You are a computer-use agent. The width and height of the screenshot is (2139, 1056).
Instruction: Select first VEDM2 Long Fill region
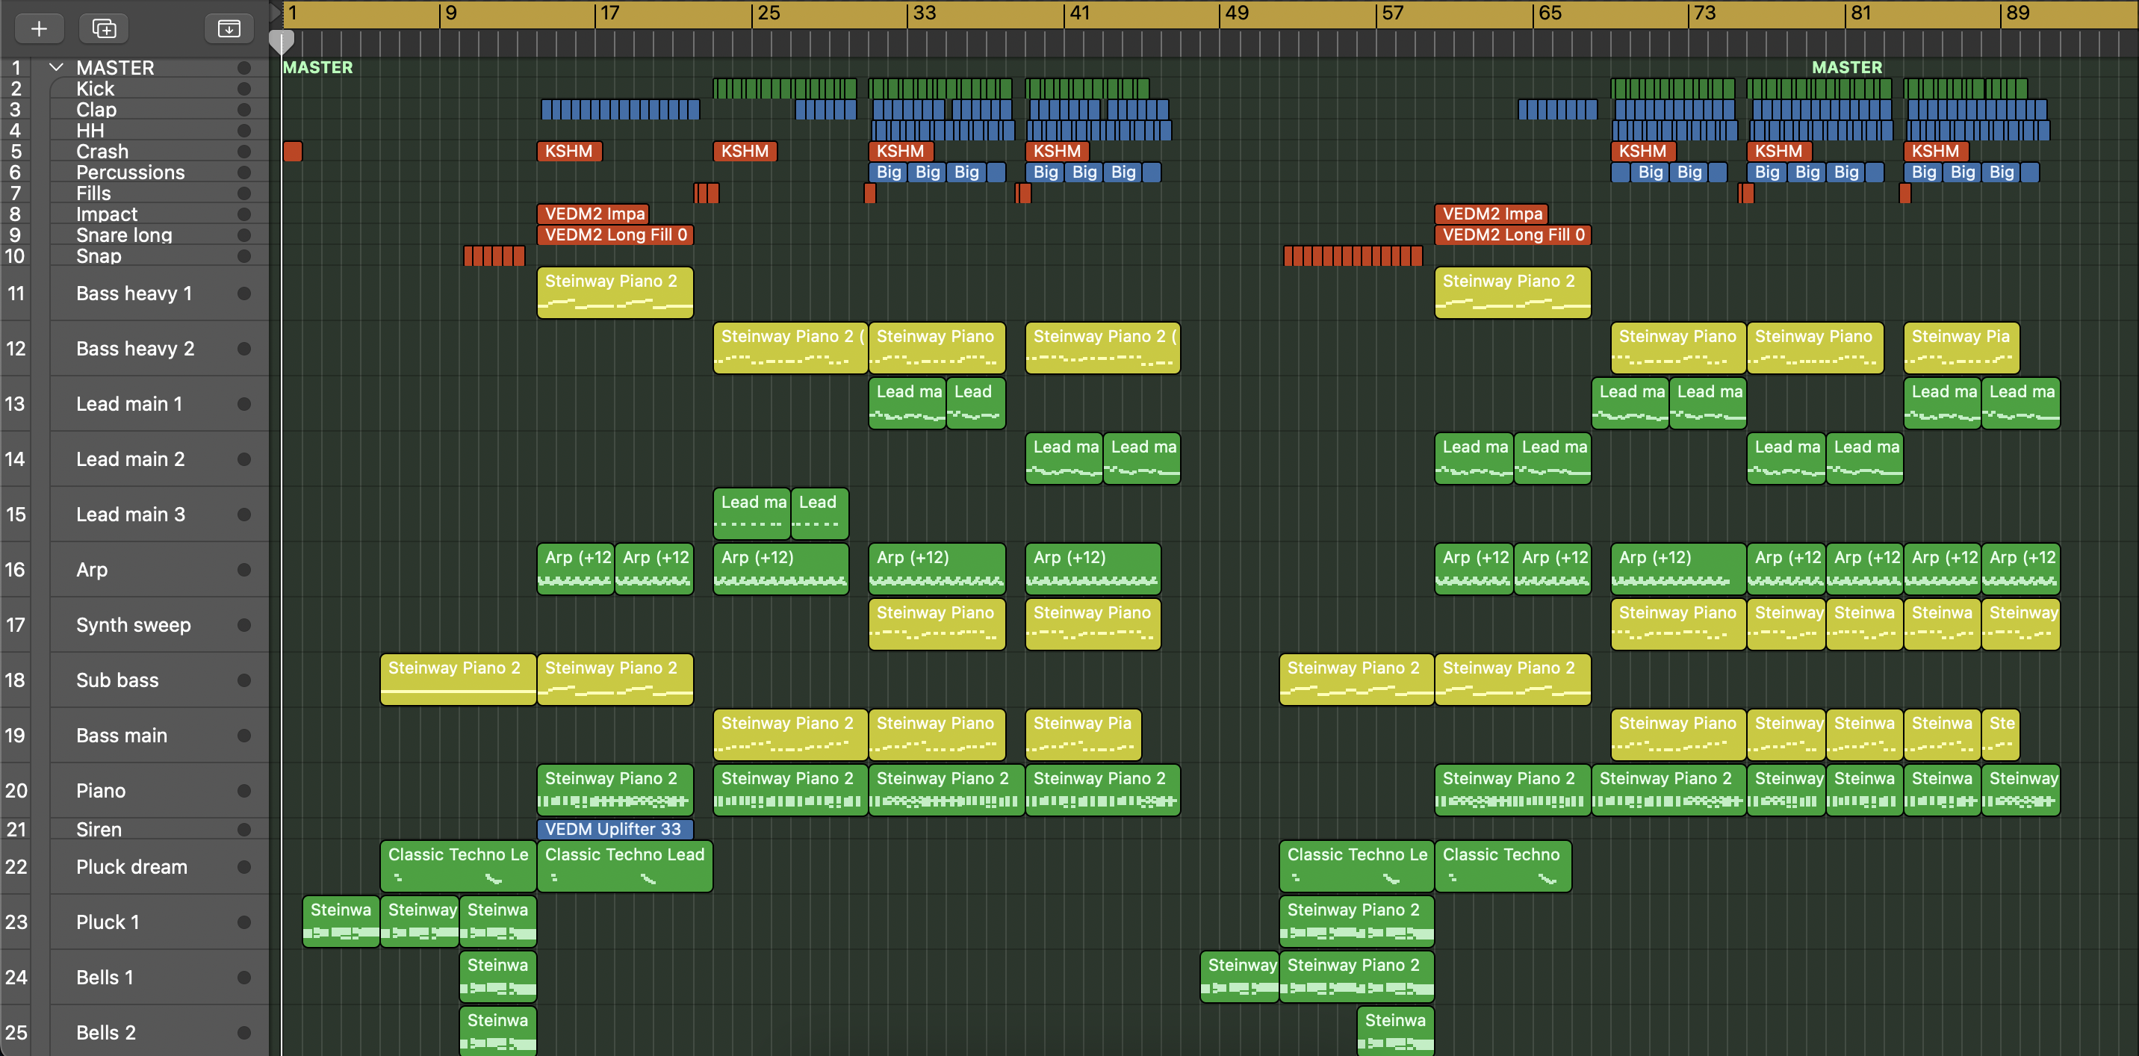(615, 235)
